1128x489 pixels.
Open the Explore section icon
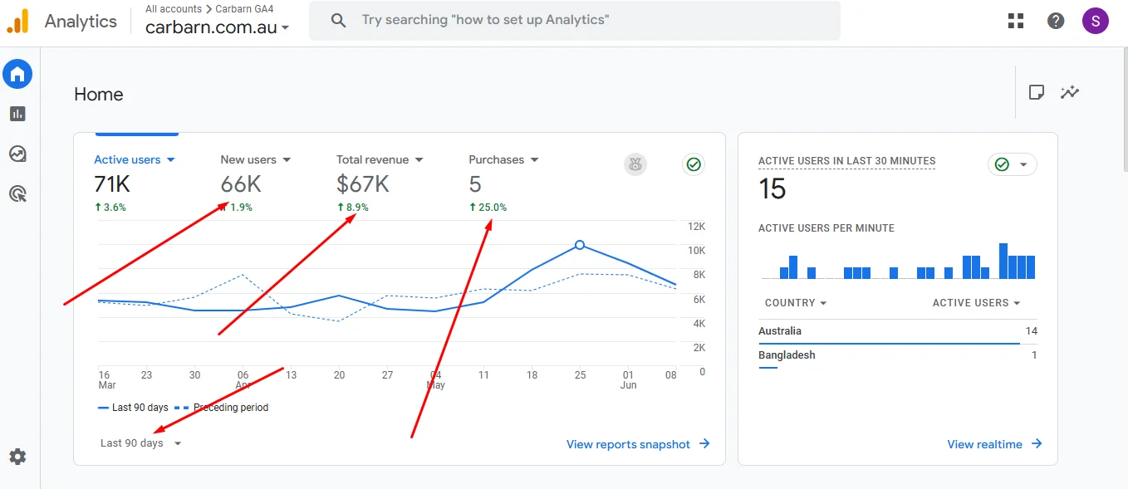[17, 154]
